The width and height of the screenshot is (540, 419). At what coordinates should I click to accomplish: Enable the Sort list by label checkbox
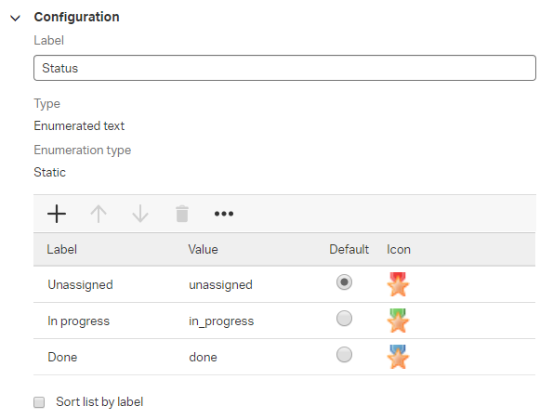[39, 402]
